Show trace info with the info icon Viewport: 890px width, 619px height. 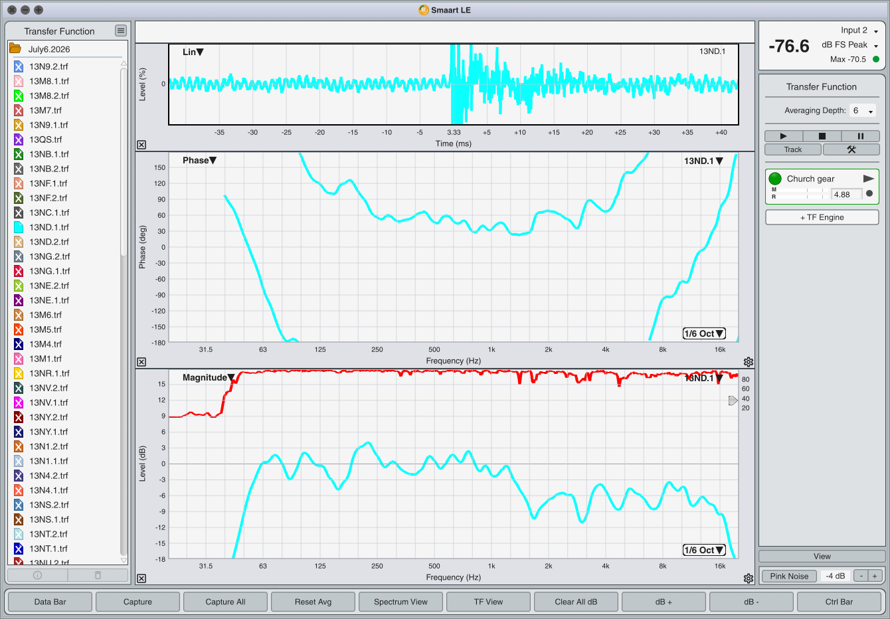tap(37, 575)
